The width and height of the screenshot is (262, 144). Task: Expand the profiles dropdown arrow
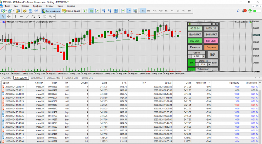13,11
